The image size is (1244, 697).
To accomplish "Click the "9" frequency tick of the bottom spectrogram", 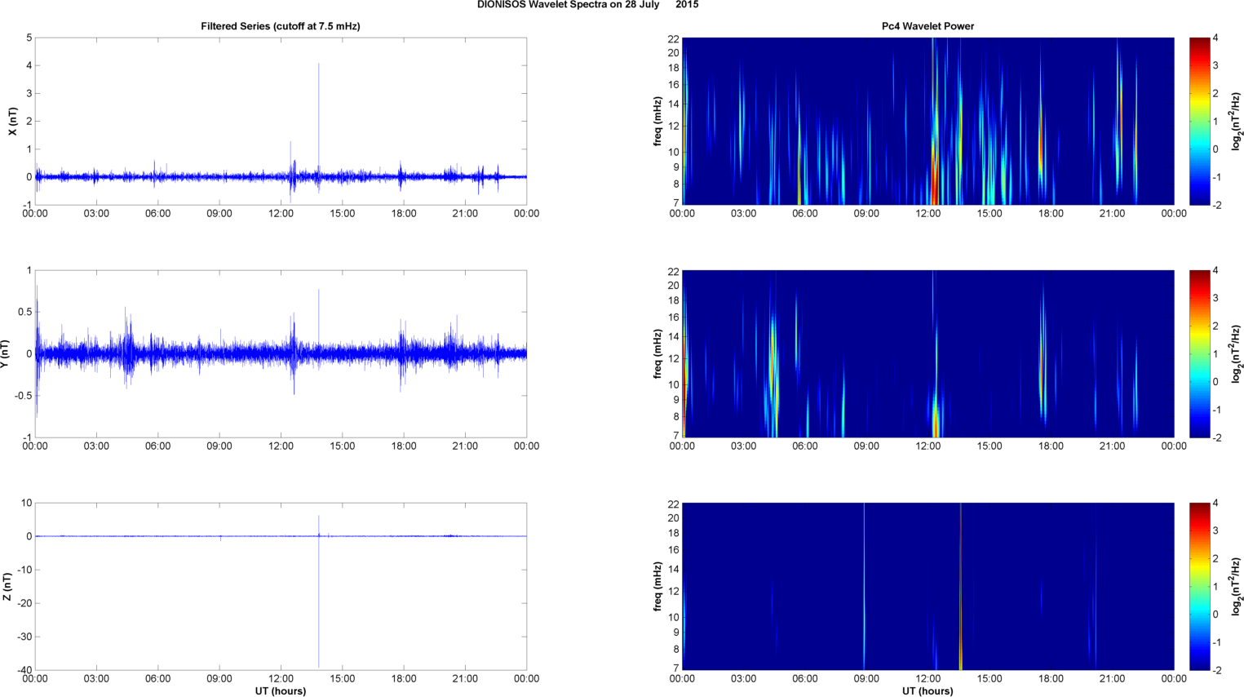I will point(676,633).
